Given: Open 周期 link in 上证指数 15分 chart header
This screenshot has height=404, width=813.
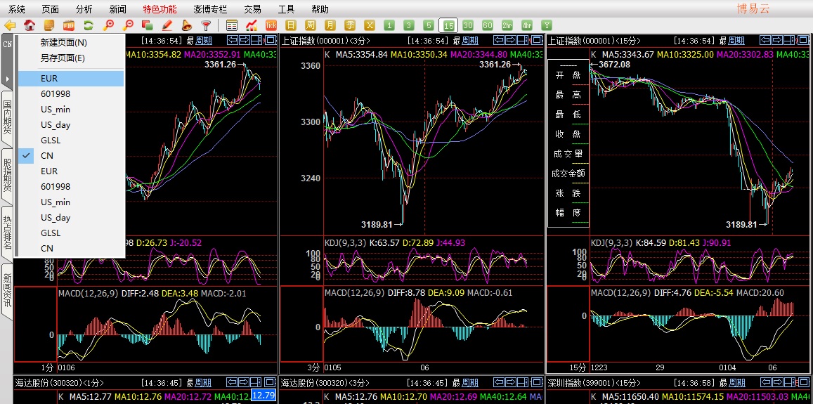Looking at the screenshot, I should coord(736,41).
